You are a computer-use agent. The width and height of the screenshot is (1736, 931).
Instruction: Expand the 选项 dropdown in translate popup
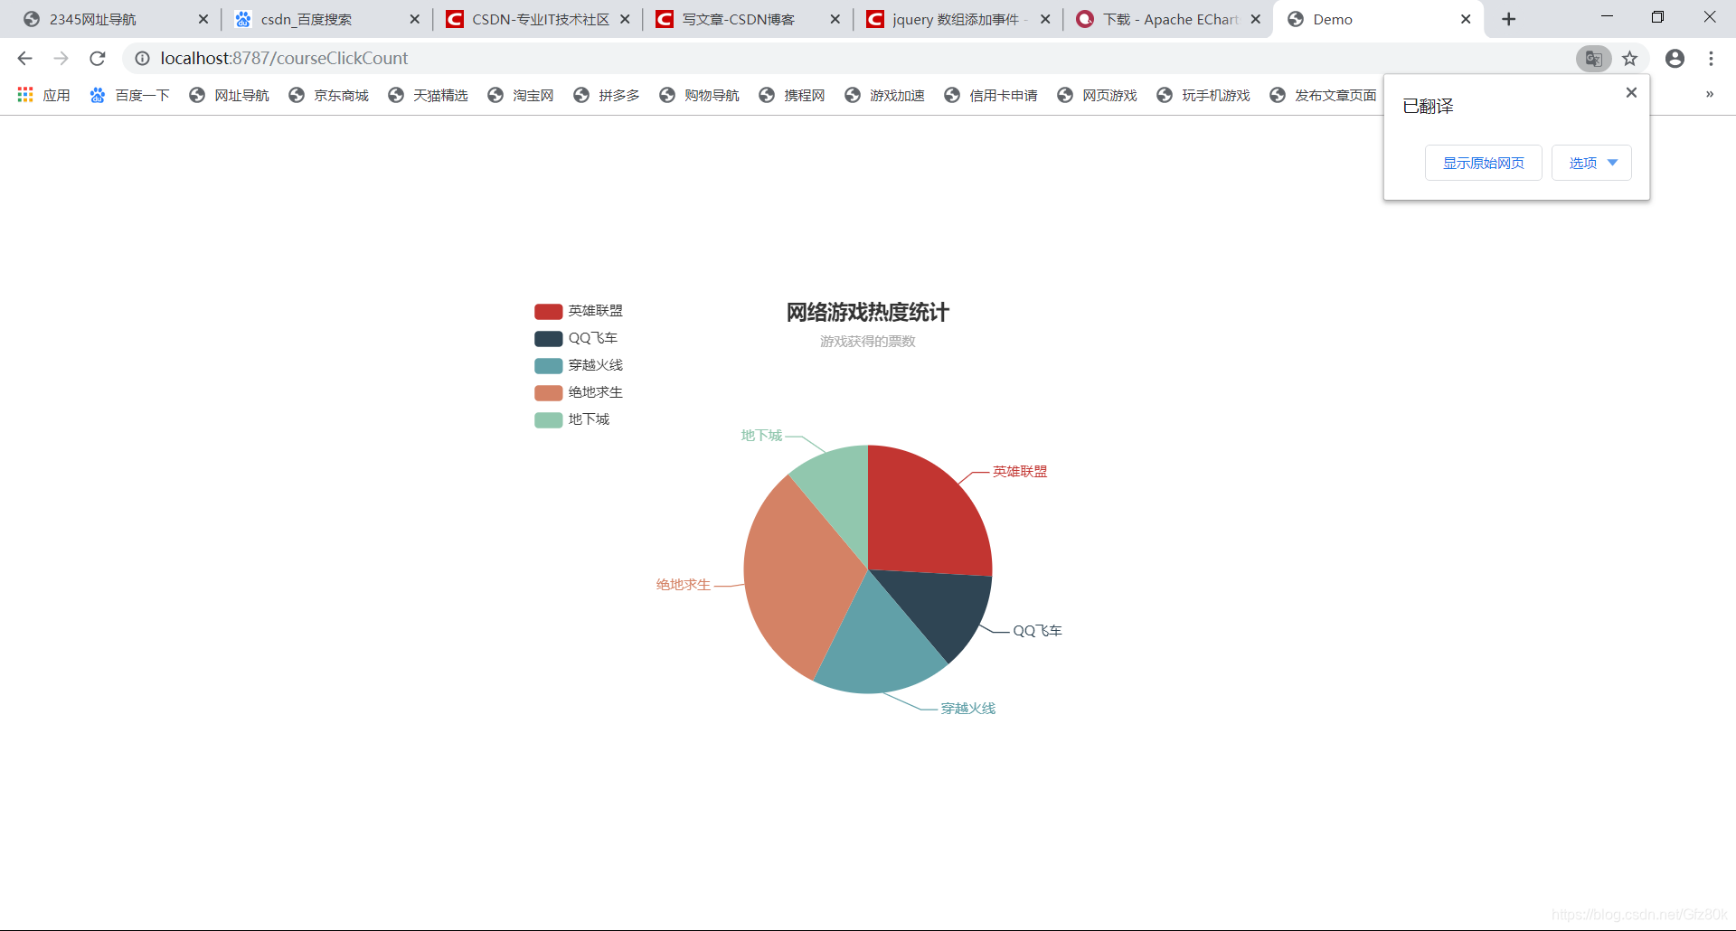(x=1591, y=163)
